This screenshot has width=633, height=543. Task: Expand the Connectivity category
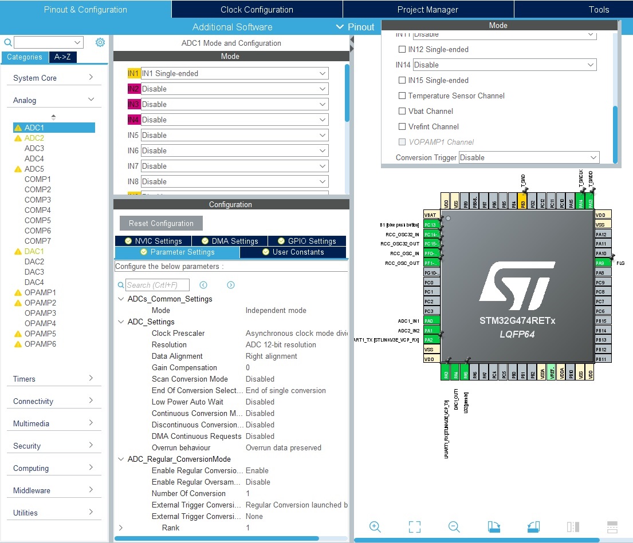(x=54, y=401)
